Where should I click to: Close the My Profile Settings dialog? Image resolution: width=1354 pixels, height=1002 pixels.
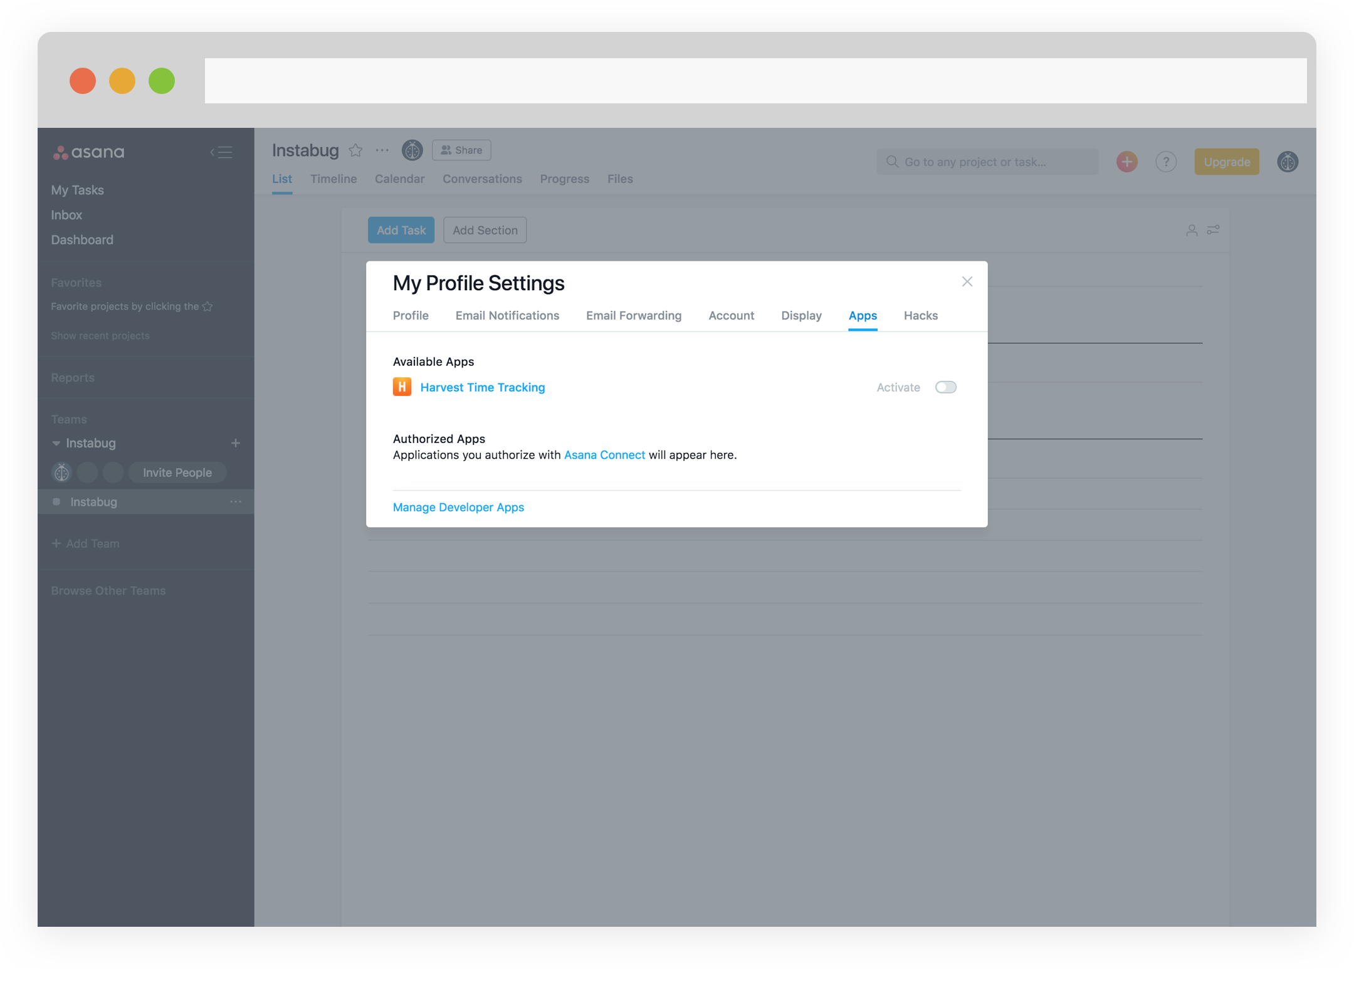click(967, 281)
